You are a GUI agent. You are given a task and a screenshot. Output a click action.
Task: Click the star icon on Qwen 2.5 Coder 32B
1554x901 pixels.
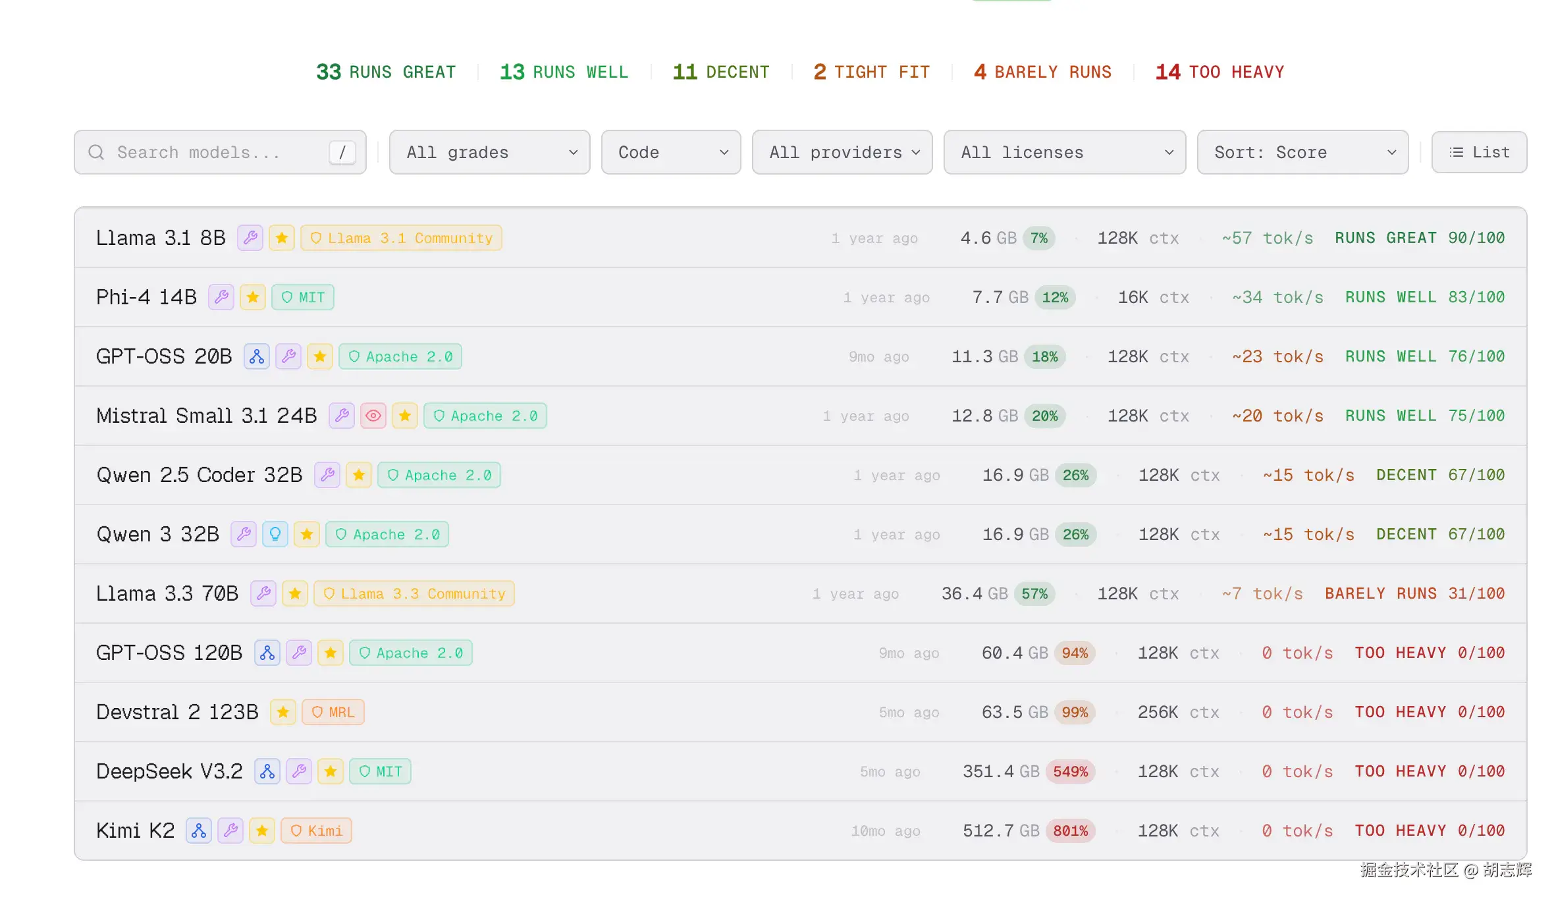[x=359, y=475]
